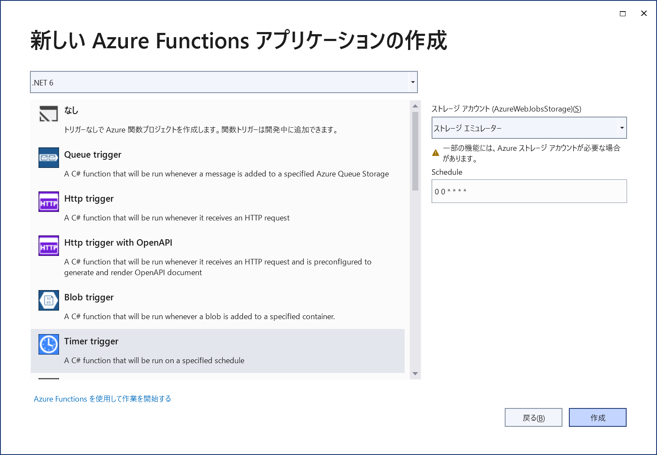Focus the Schedule cron expression field
The height and width of the screenshot is (455, 657).
click(529, 191)
